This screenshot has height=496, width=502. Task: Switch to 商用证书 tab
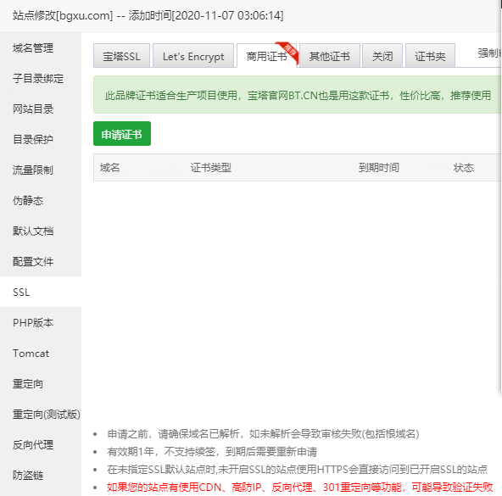coord(266,56)
